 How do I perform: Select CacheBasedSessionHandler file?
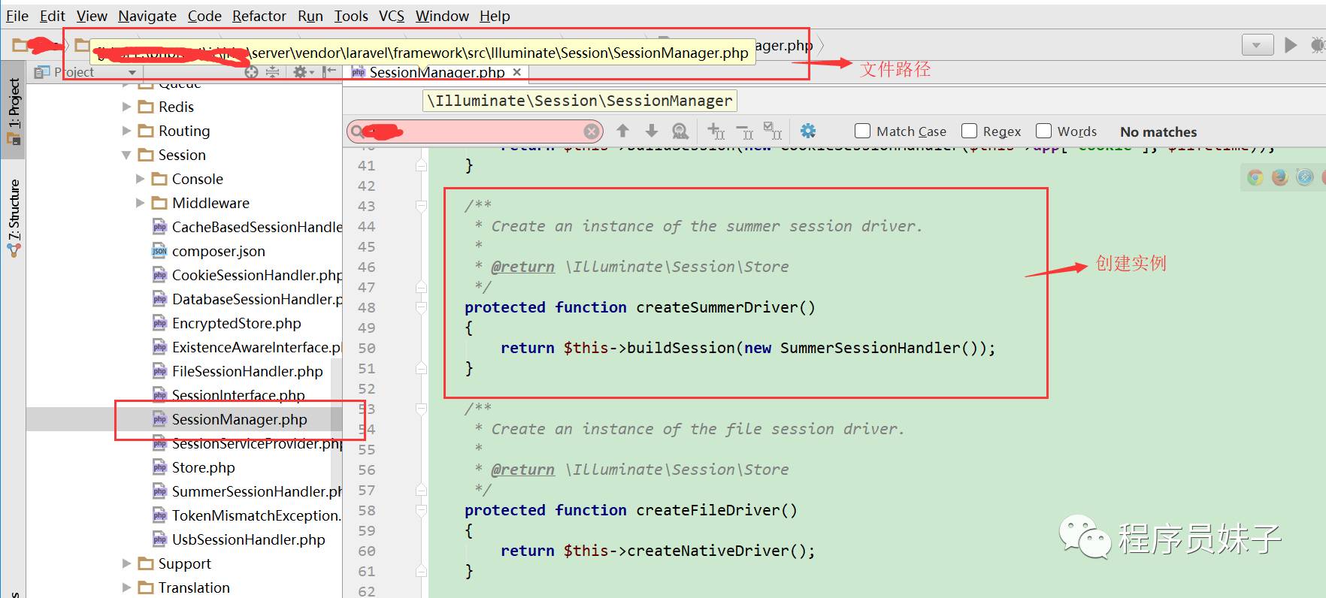point(247,227)
